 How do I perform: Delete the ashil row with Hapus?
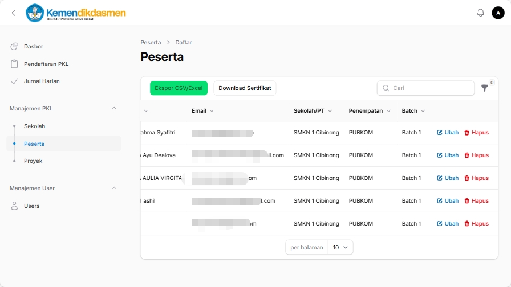tap(476, 201)
